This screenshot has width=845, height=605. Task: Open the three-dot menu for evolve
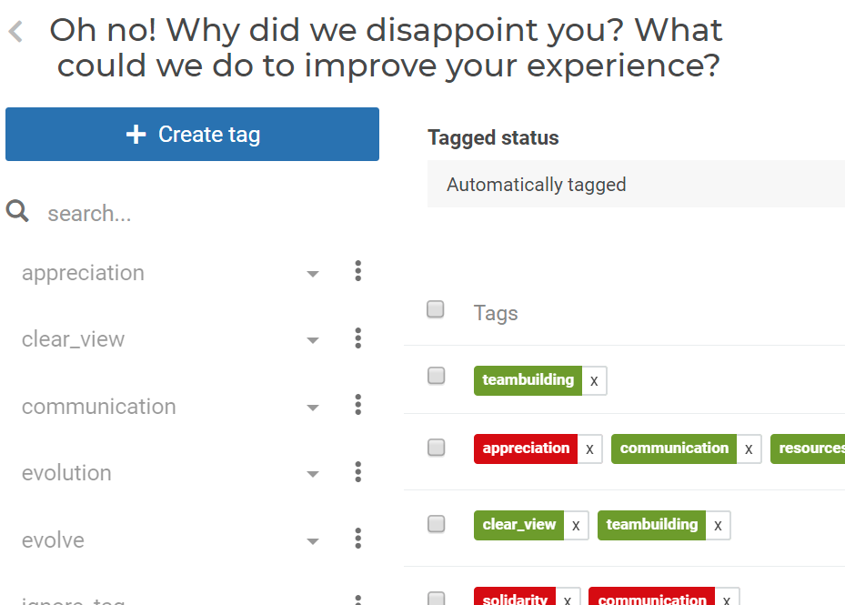pyautogui.click(x=357, y=539)
